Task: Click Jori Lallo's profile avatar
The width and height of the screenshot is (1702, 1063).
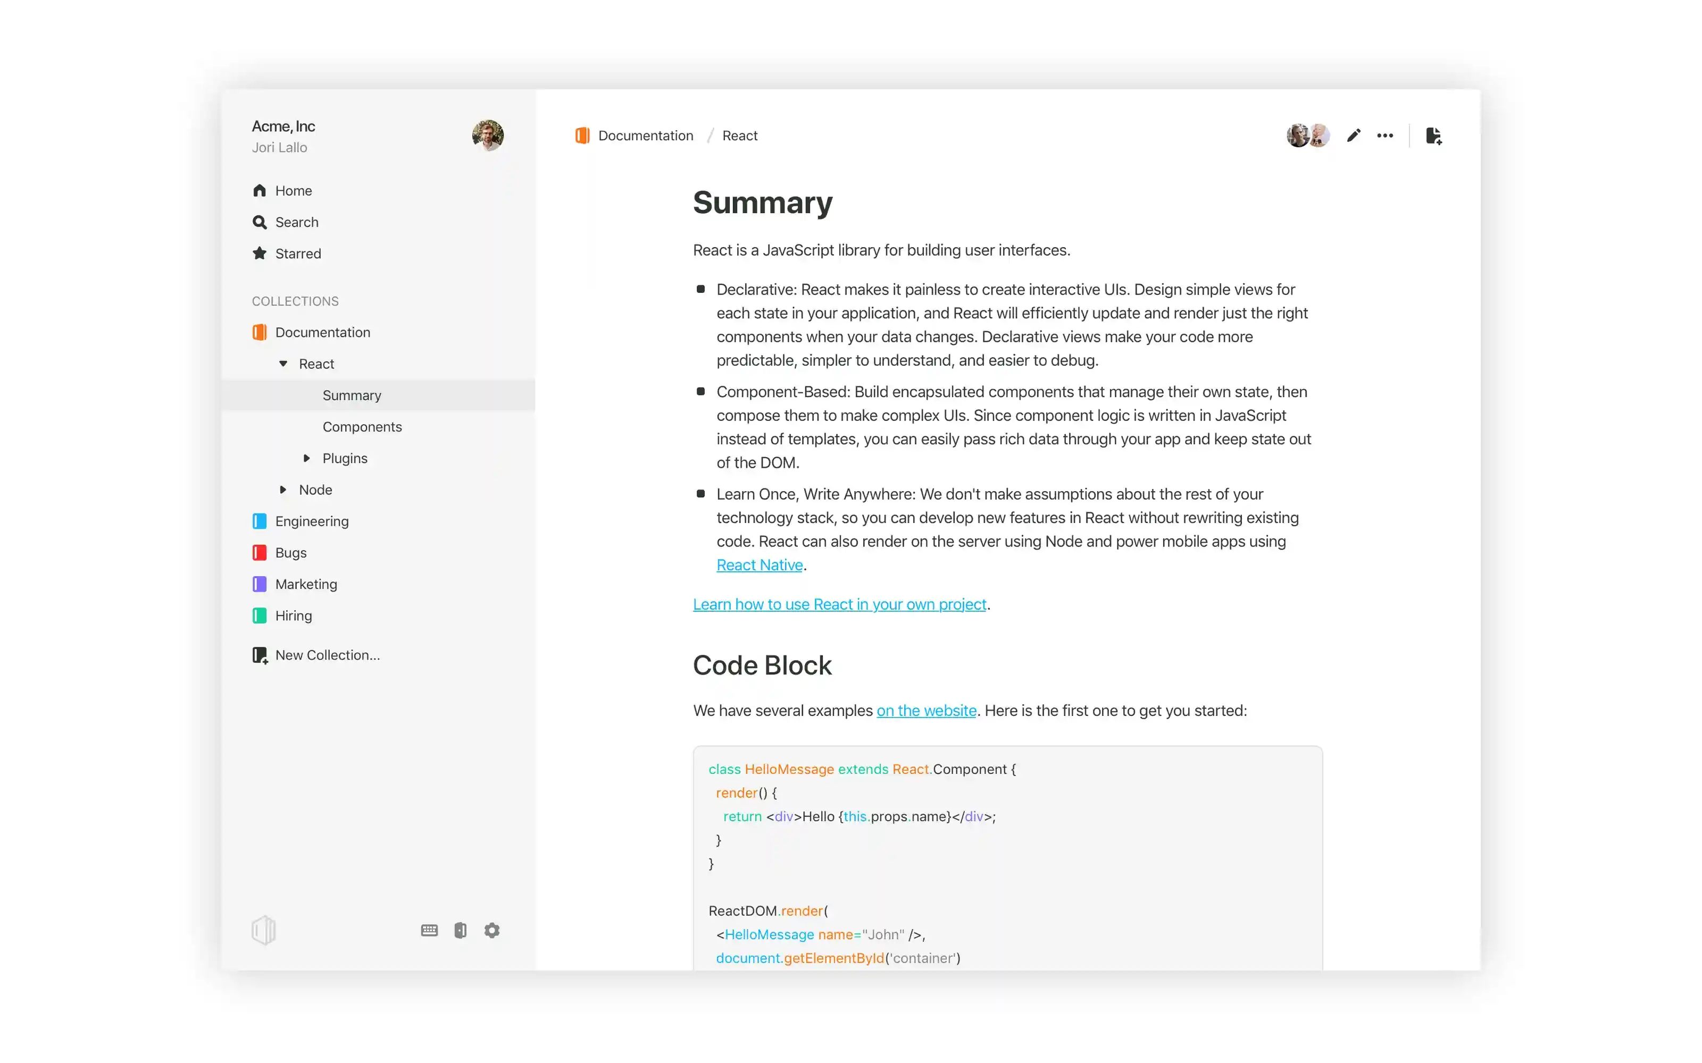Action: click(x=487, y=135)
